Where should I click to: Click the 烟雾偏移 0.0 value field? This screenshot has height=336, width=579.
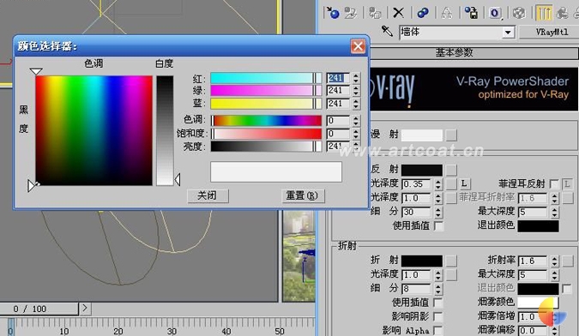pyautogui.click(x=533, y=331)
